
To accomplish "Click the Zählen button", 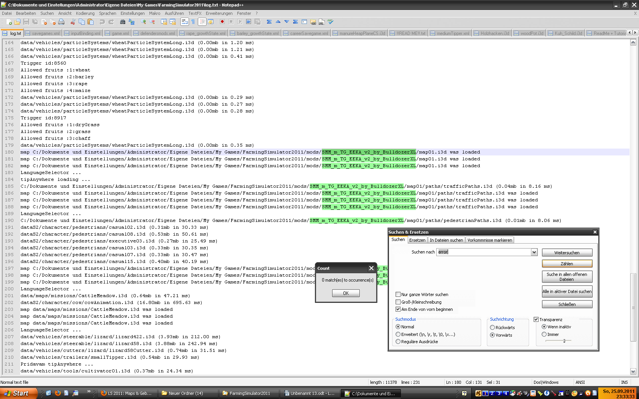I will (x=567, y=264).
